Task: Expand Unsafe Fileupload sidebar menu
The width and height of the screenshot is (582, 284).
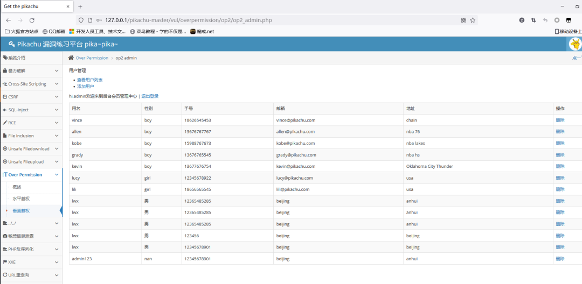Action: pyautogui.click(x=31, y=162)
